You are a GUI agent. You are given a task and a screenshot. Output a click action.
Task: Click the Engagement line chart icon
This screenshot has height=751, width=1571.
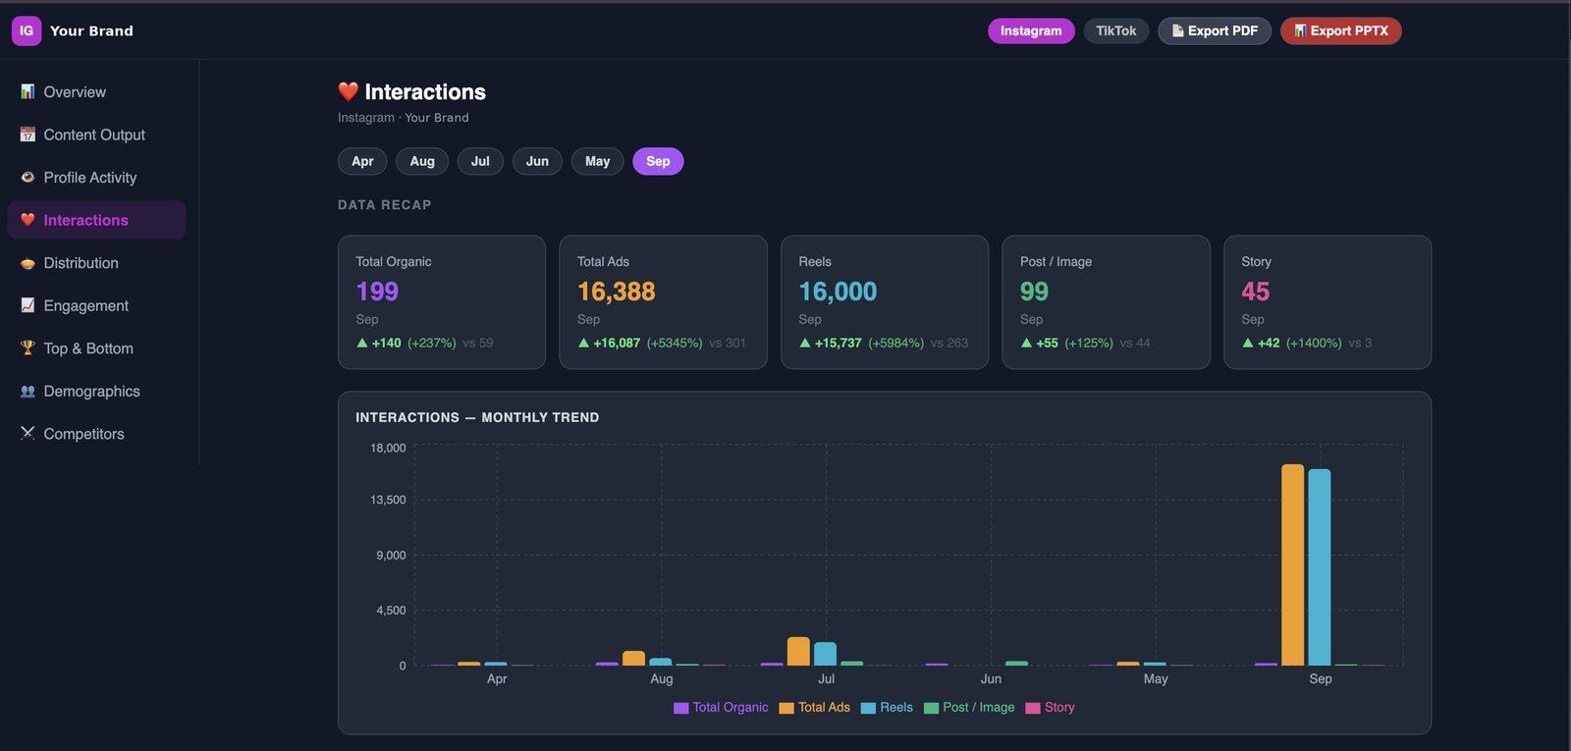tap(27, 305)
